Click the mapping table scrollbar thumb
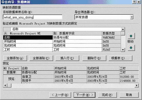The width and height of the screenshot is (142, 100). pos(123,33)
